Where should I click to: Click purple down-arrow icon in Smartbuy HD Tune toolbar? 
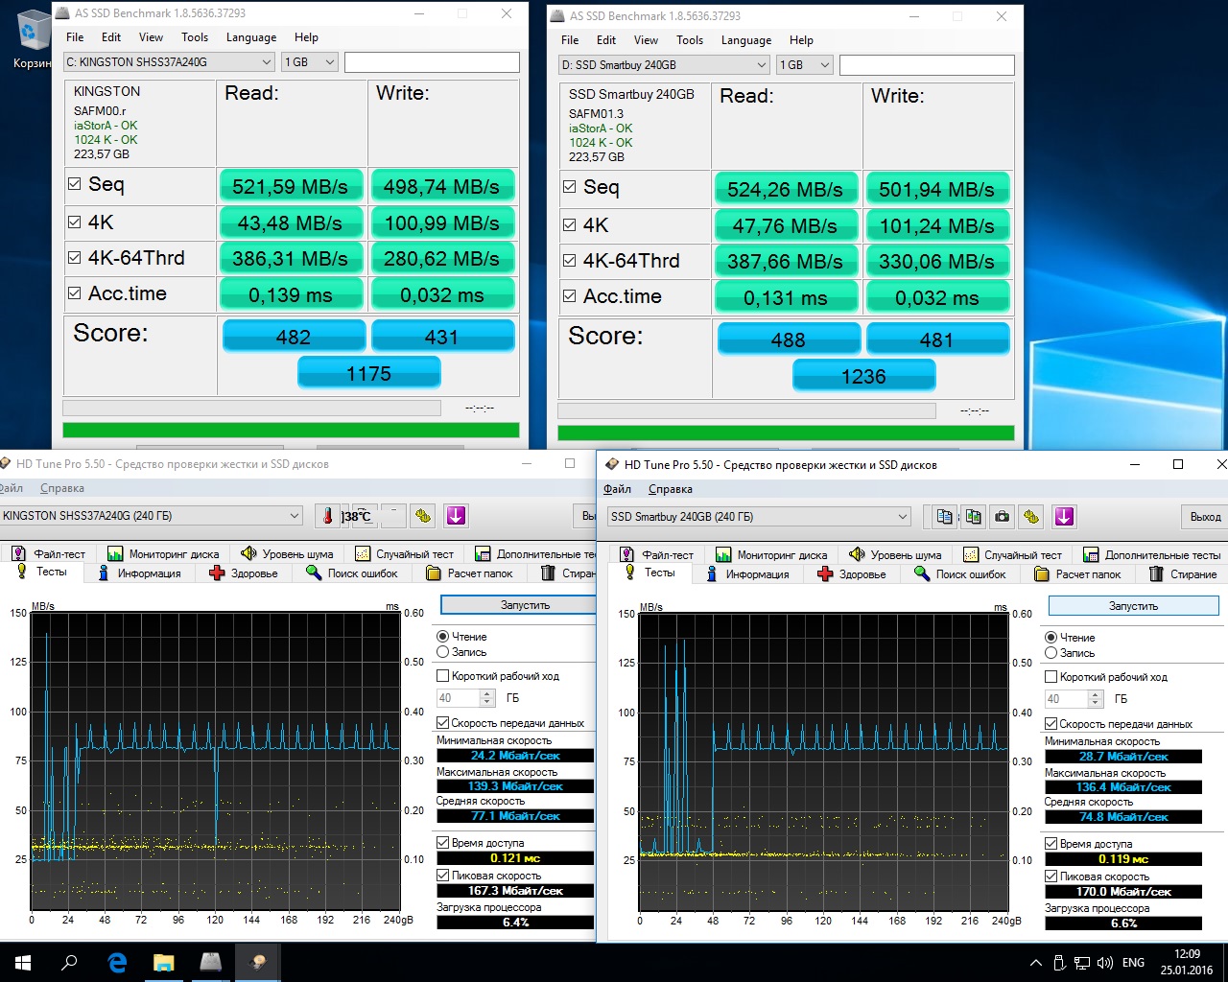click(x=1064, y=517)
